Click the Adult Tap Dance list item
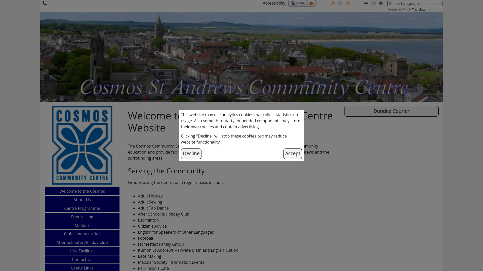 [x=153, y=208]
